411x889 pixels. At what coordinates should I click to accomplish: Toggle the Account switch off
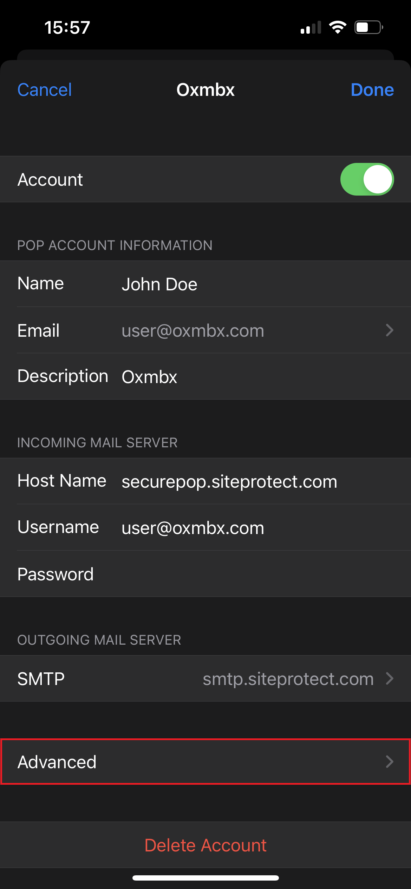(367, 179)
